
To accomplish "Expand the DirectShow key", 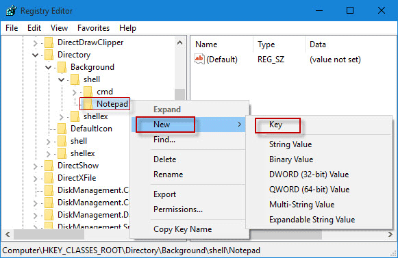I will pyautogui.click(x=36, y=166).
